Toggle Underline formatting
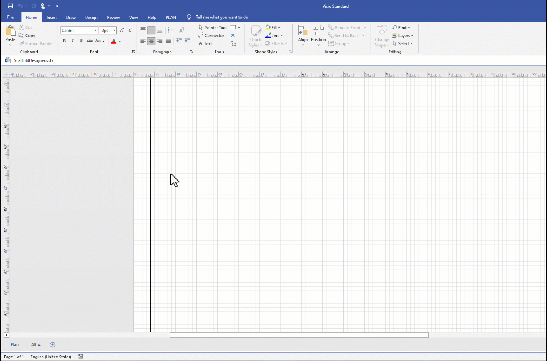 [81, 41]
